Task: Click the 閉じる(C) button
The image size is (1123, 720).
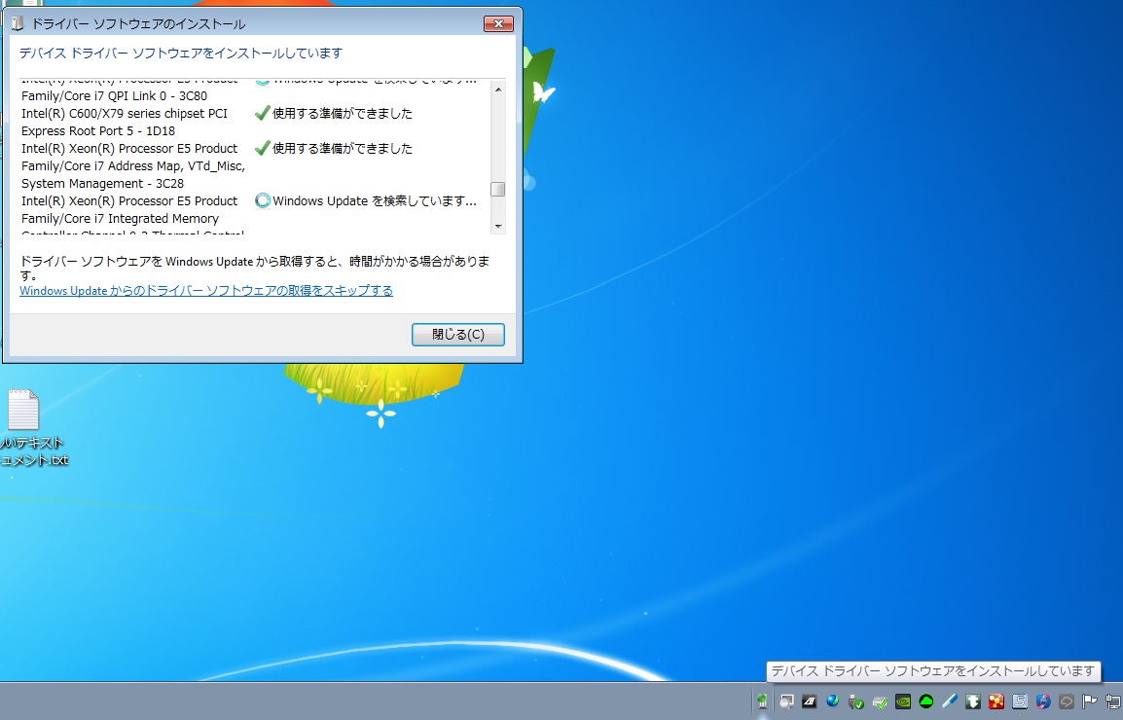Action: point(458,335)
